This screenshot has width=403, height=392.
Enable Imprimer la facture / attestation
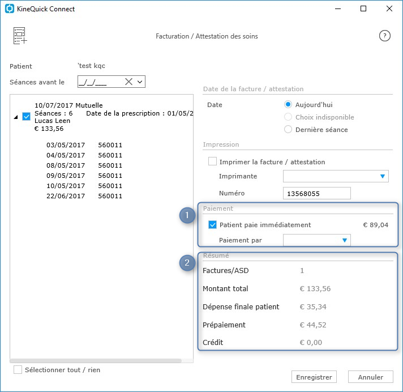pos(212,161)
